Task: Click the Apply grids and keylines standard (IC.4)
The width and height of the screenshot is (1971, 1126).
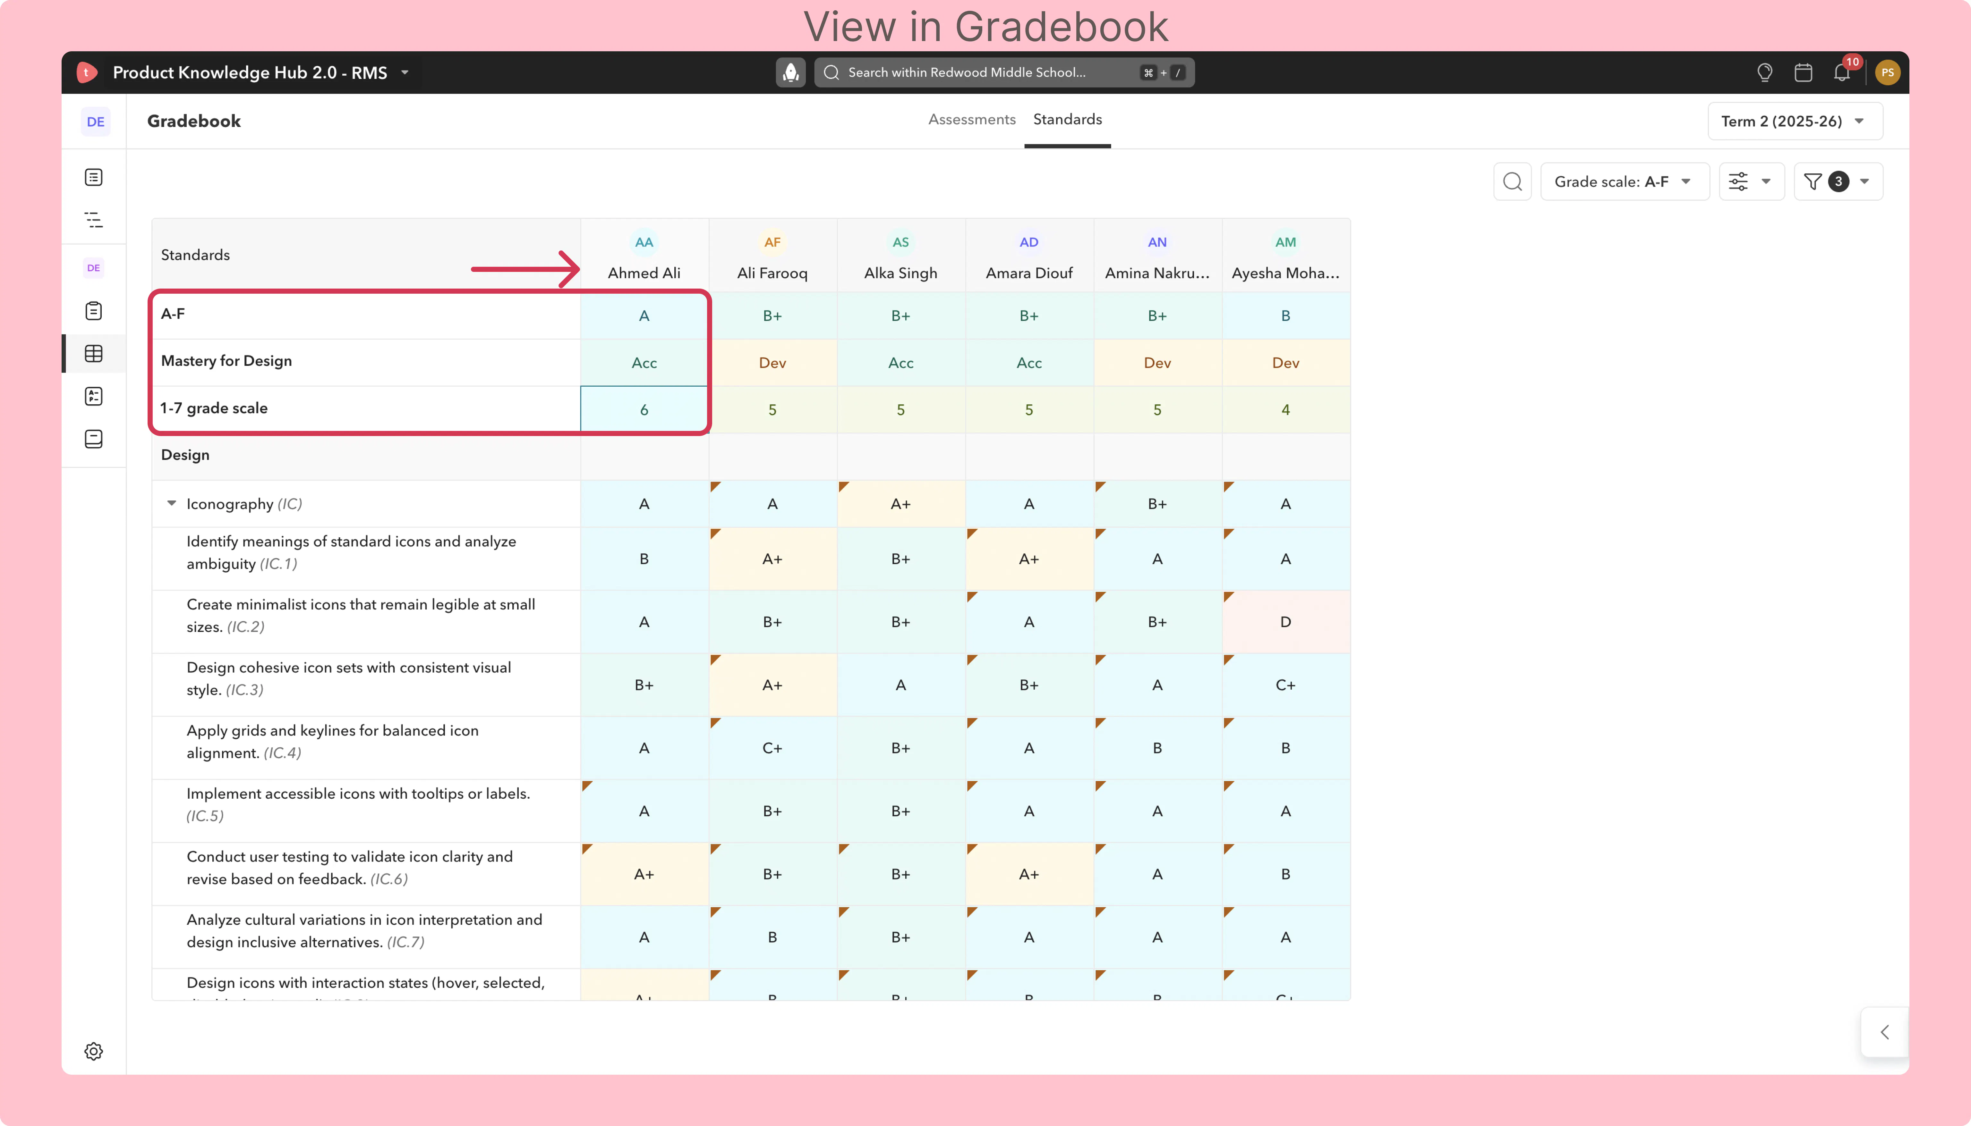Action: coord(333,742)
